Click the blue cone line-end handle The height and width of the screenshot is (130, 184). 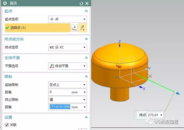pyautogui.click(x=178, y=93)
